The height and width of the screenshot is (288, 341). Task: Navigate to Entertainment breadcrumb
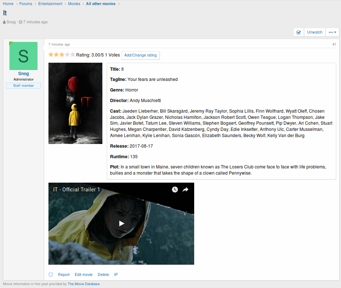pos(50,4)
